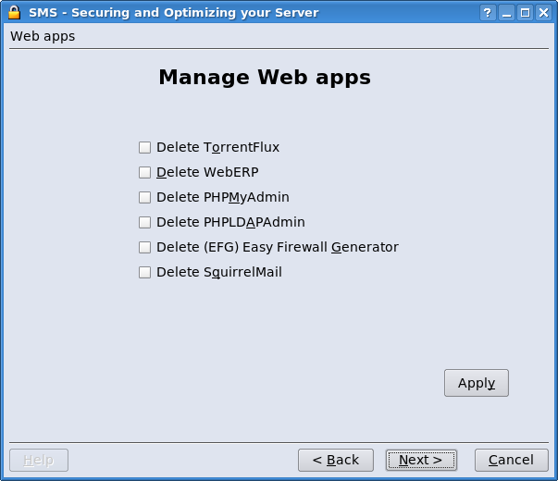Select Delete (EFG) Easy Firewall Generator
This screenshot has height=481, width=558.
(x=145, y=247)
